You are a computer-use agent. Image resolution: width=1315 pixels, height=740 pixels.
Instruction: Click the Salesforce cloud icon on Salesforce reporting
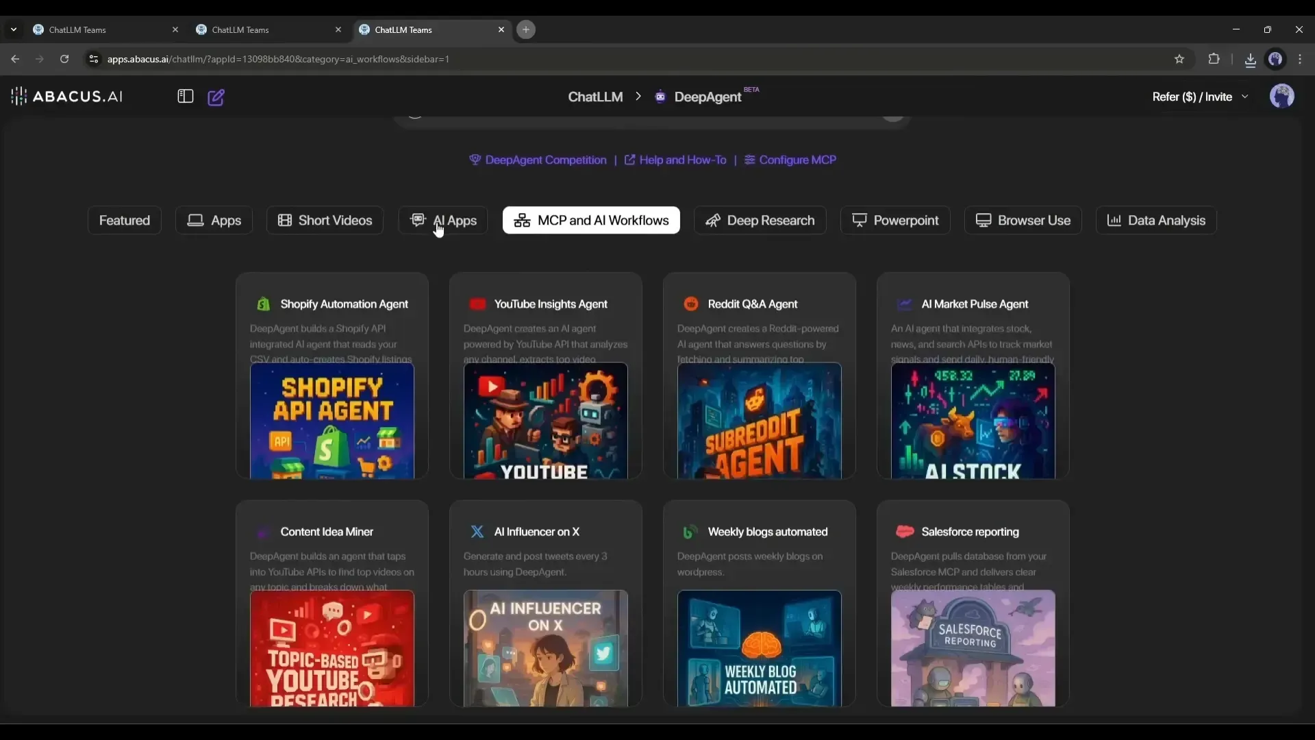coord(905,531)
